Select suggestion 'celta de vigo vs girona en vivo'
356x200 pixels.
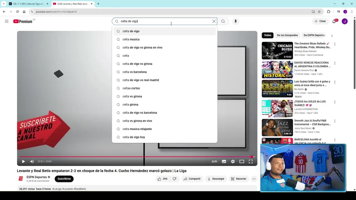164,47
